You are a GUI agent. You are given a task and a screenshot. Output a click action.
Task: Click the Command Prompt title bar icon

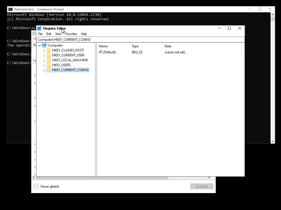[x=10, y=9]
